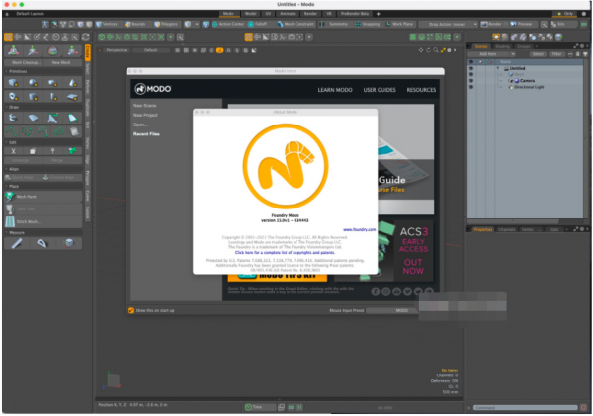This screenshot has height=416, width=593.
Task: Click Open... in Modo Intro
Action: click(140, 125)
